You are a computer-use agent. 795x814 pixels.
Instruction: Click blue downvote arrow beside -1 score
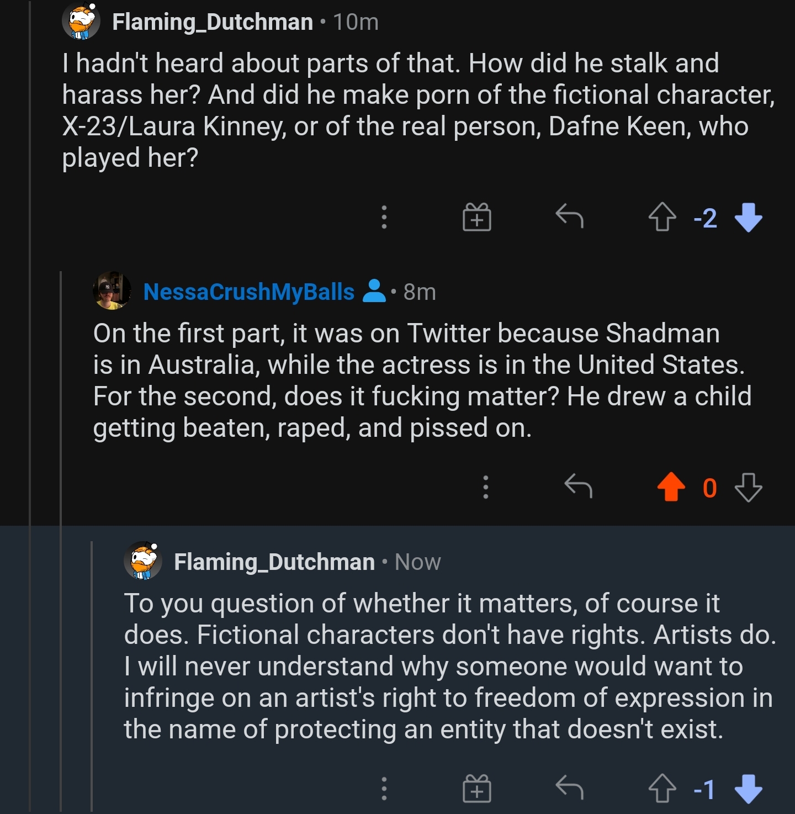point(749,789)
